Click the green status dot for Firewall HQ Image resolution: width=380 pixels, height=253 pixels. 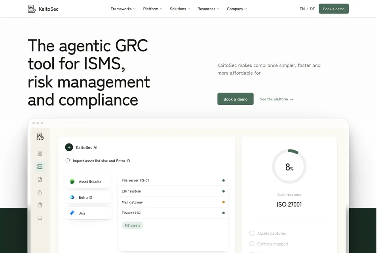pyautogui.click(x=223, y=213)
